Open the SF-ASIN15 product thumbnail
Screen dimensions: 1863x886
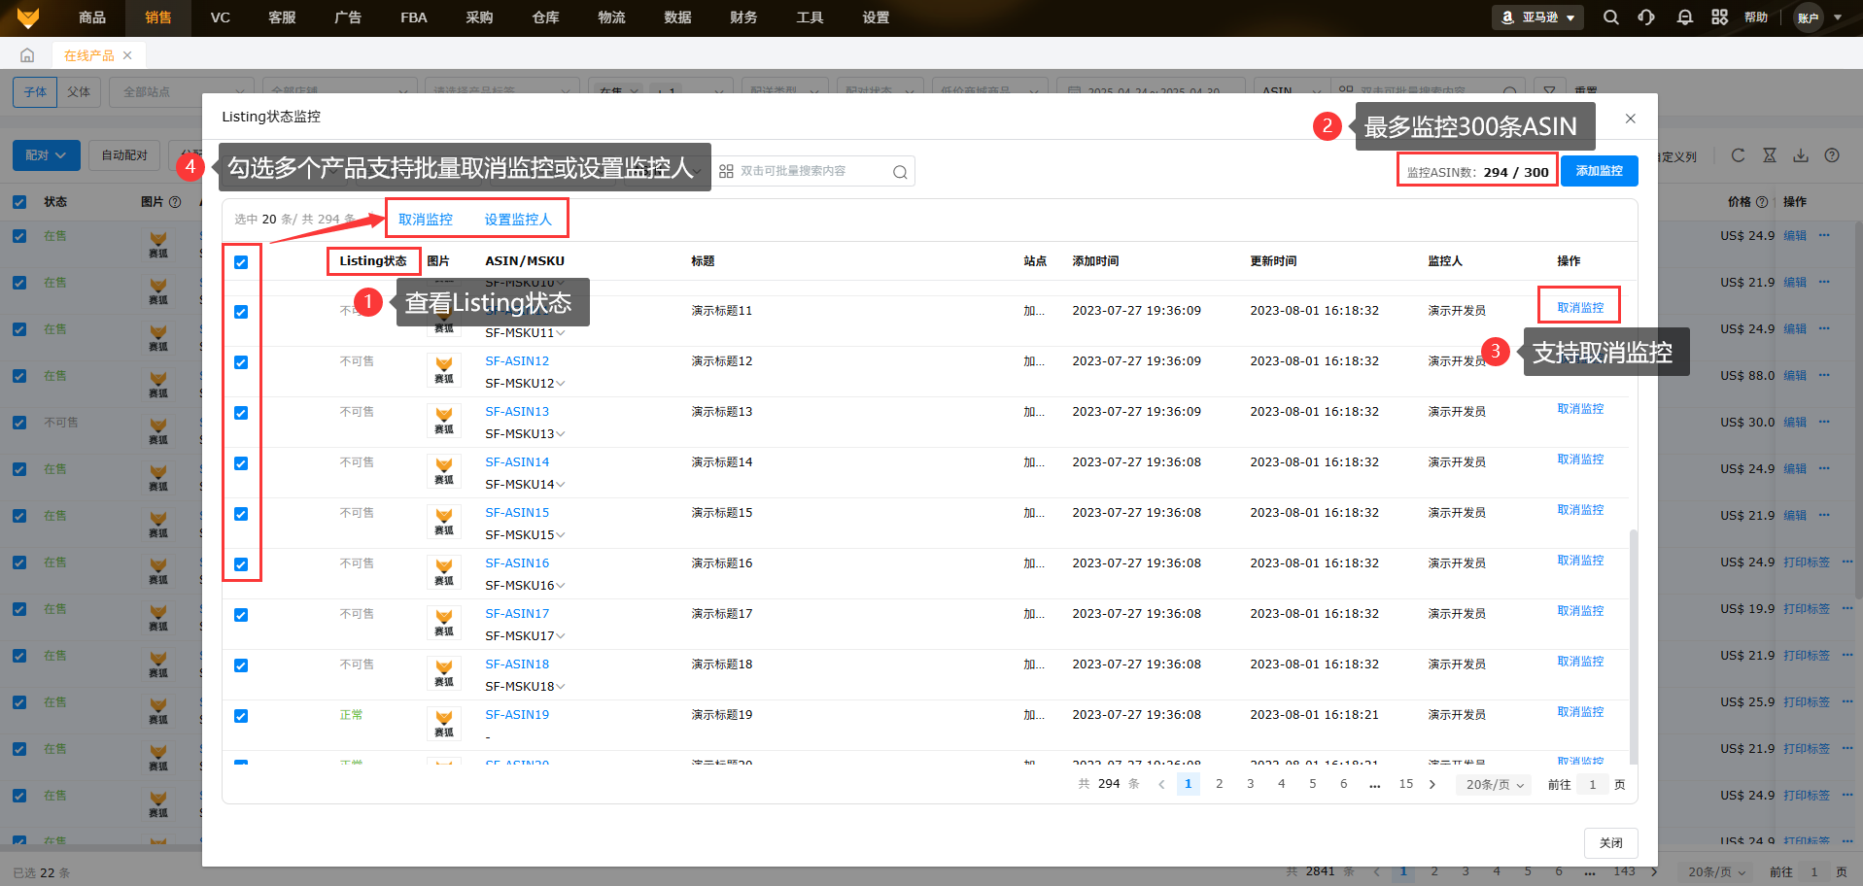[x=444, y=522]
